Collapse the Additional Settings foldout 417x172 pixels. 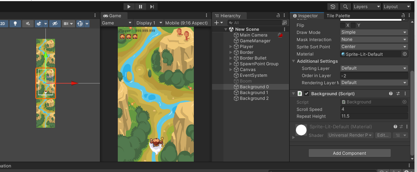click(293, 61)
